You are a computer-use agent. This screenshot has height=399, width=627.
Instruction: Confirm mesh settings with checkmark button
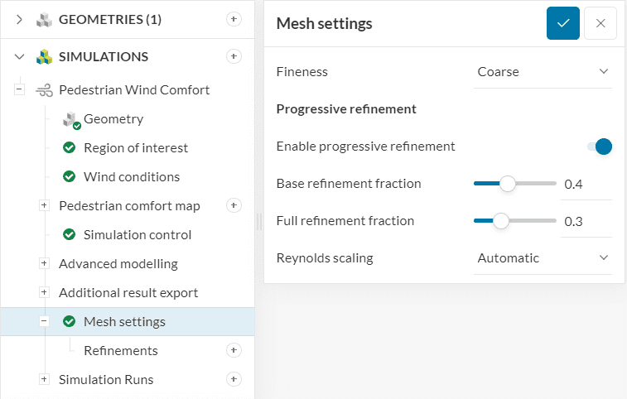point(563,23)
